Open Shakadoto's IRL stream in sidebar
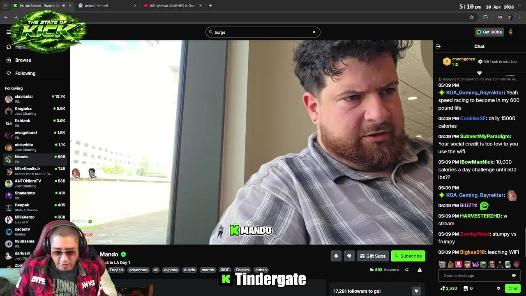 [x=35, y=195]
